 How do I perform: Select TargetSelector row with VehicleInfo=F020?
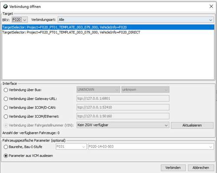[x=108, y=27]
